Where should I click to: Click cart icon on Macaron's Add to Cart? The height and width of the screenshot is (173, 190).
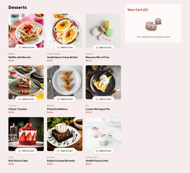pos(97,47)
